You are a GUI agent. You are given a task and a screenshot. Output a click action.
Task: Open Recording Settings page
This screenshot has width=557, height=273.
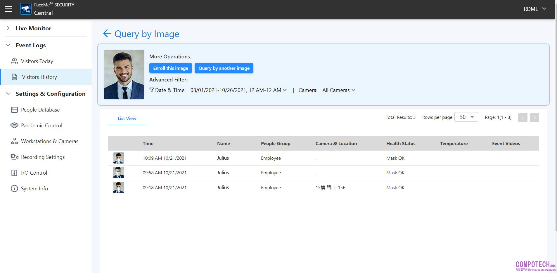43,157
